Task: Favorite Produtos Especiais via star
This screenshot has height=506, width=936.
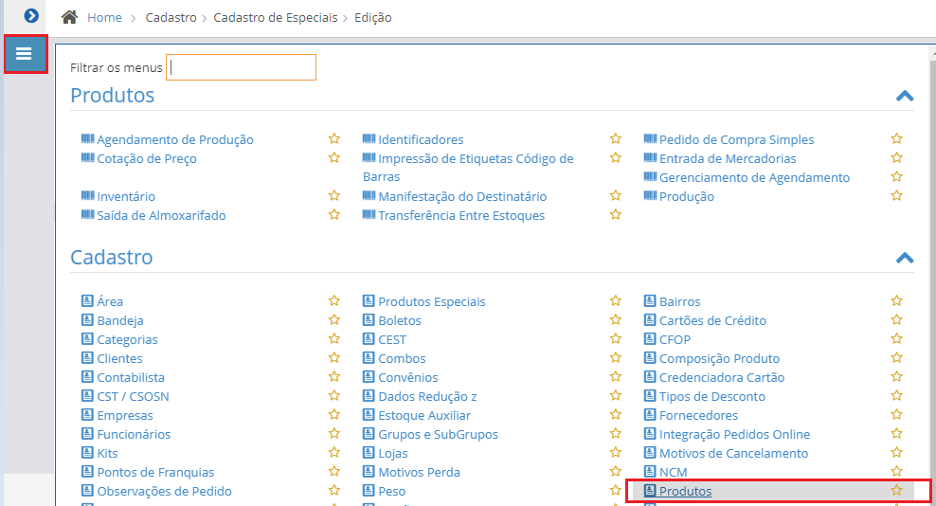Action: 616,300
